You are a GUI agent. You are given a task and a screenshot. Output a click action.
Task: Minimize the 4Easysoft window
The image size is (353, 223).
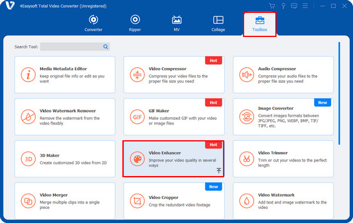322,6
